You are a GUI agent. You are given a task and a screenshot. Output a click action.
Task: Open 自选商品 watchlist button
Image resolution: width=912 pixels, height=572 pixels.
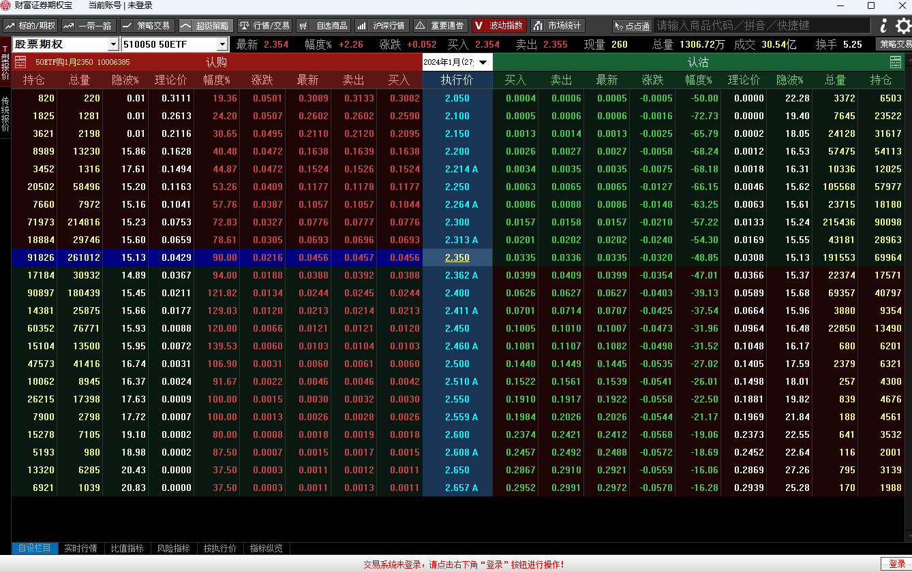tap(323, 26)
